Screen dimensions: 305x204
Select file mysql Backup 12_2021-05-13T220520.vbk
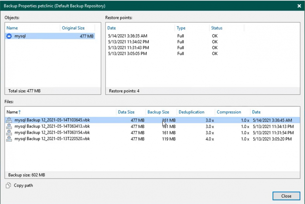click(x=152, y=139)
